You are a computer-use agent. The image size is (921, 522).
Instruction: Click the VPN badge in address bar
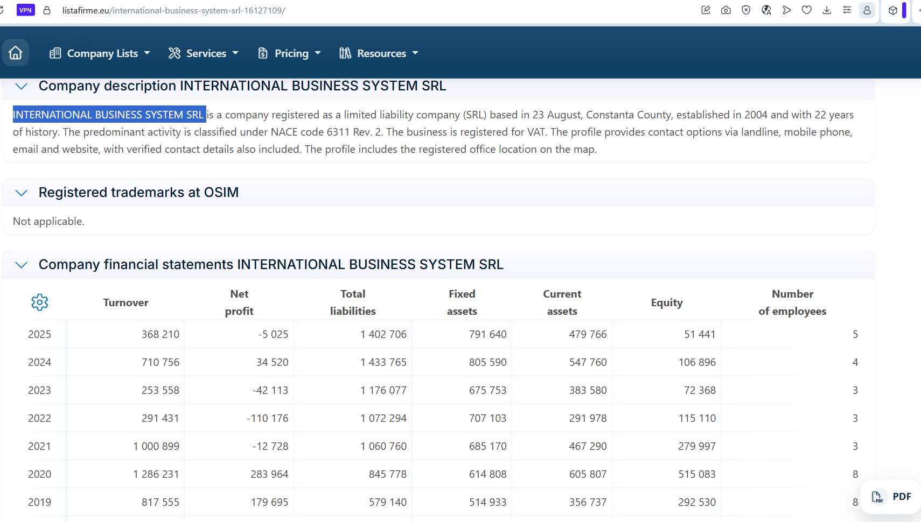click(x=26, y=10)
